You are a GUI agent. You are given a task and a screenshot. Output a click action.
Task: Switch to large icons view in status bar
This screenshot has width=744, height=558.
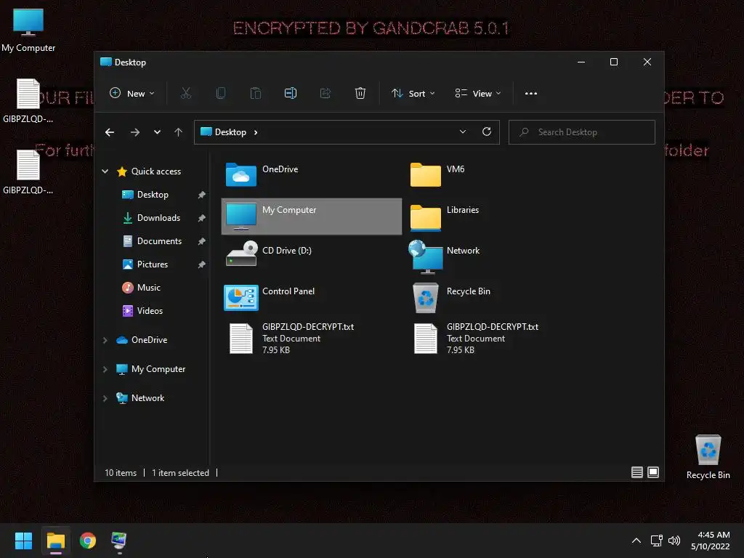pos(653,472)
